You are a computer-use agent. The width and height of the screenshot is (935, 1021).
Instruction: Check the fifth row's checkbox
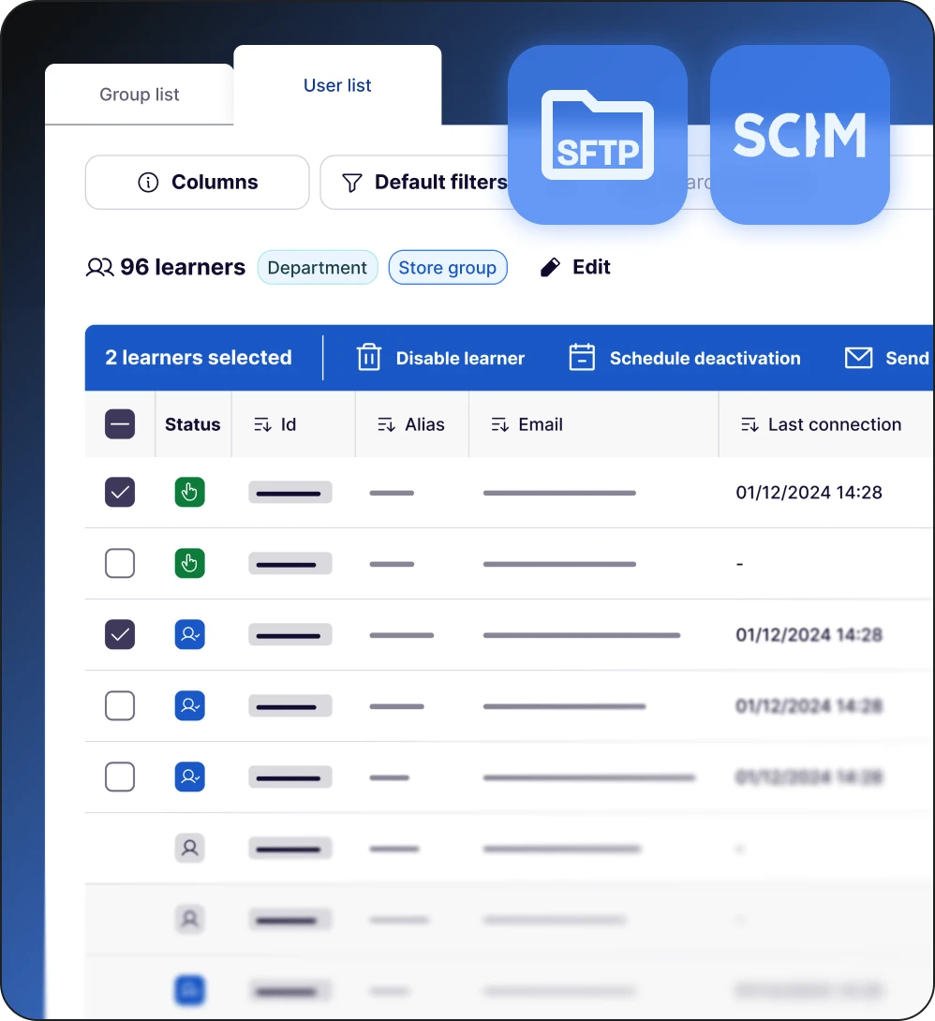pyautogui.click(x=120, y=777)
